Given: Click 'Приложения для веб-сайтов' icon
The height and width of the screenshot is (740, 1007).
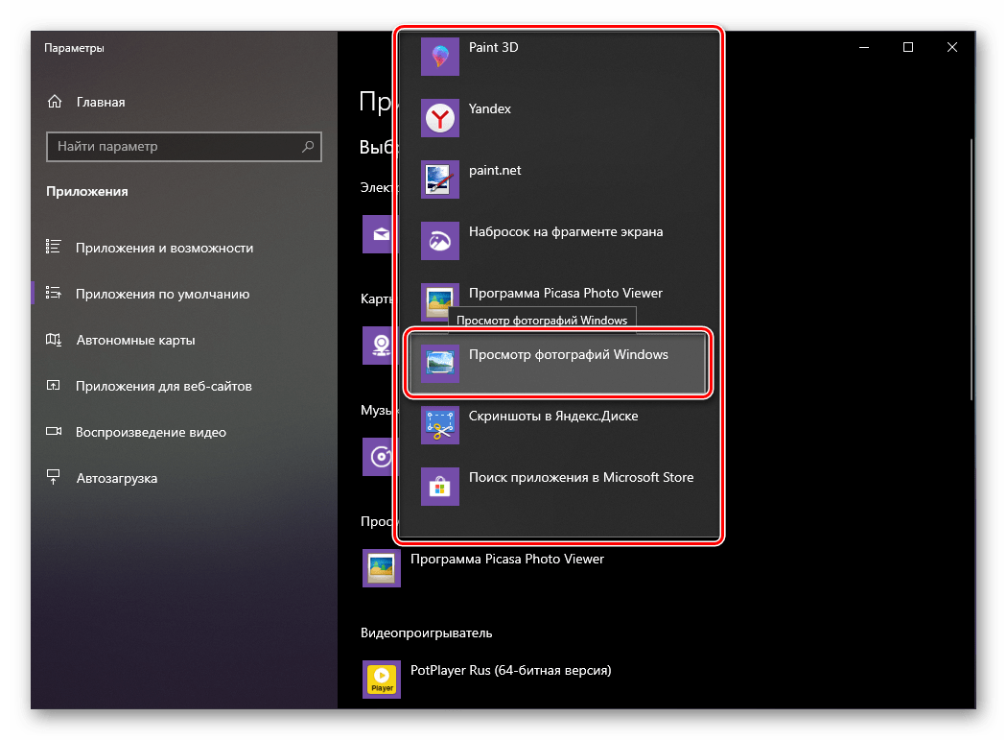Looking at the screenshot, I should click(x=54, y=386).
